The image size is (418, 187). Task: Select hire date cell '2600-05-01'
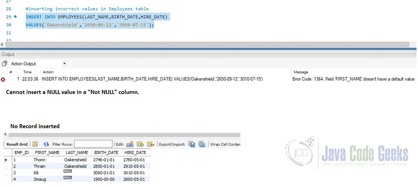click(x=136, y=179)
